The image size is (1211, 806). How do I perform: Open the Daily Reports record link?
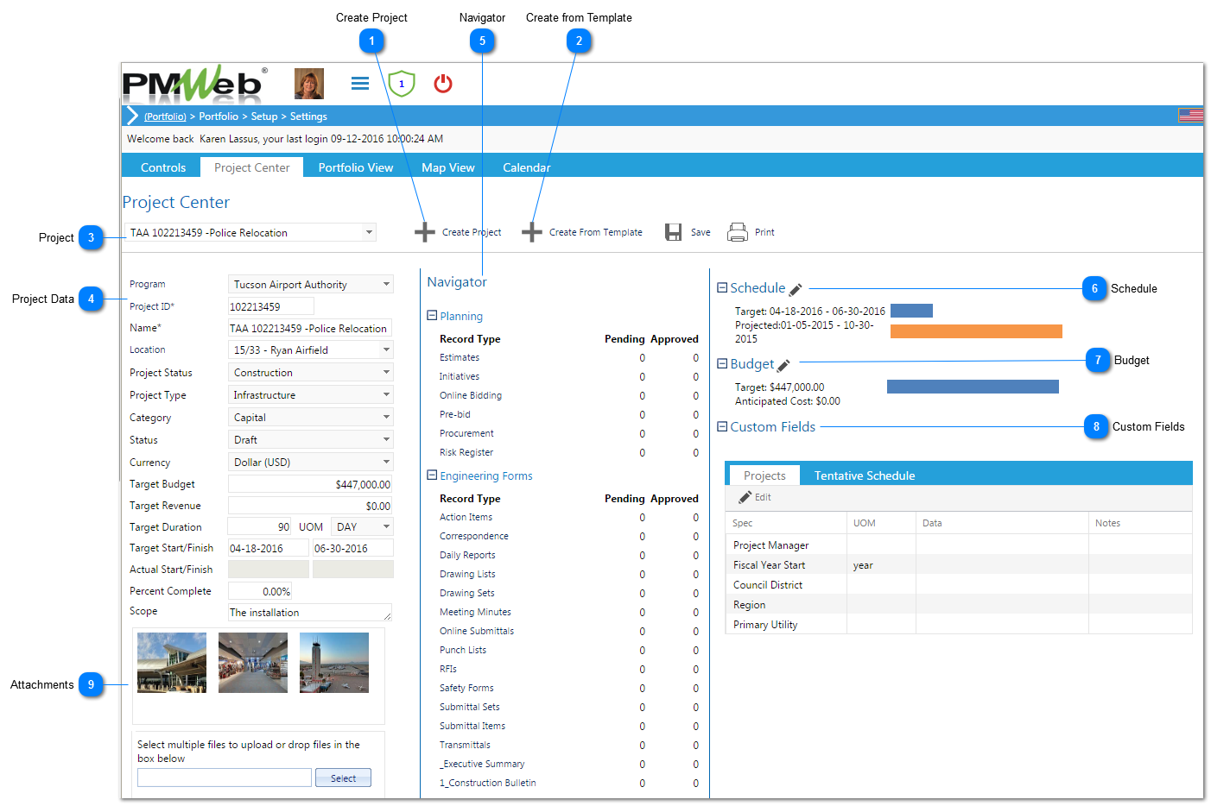[467, 555]
